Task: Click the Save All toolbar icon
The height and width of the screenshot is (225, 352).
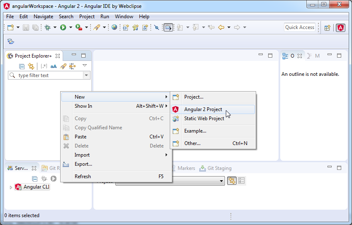Action: point(35,27)
